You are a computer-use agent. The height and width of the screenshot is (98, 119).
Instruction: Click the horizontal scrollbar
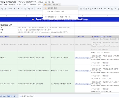[50, 93]
